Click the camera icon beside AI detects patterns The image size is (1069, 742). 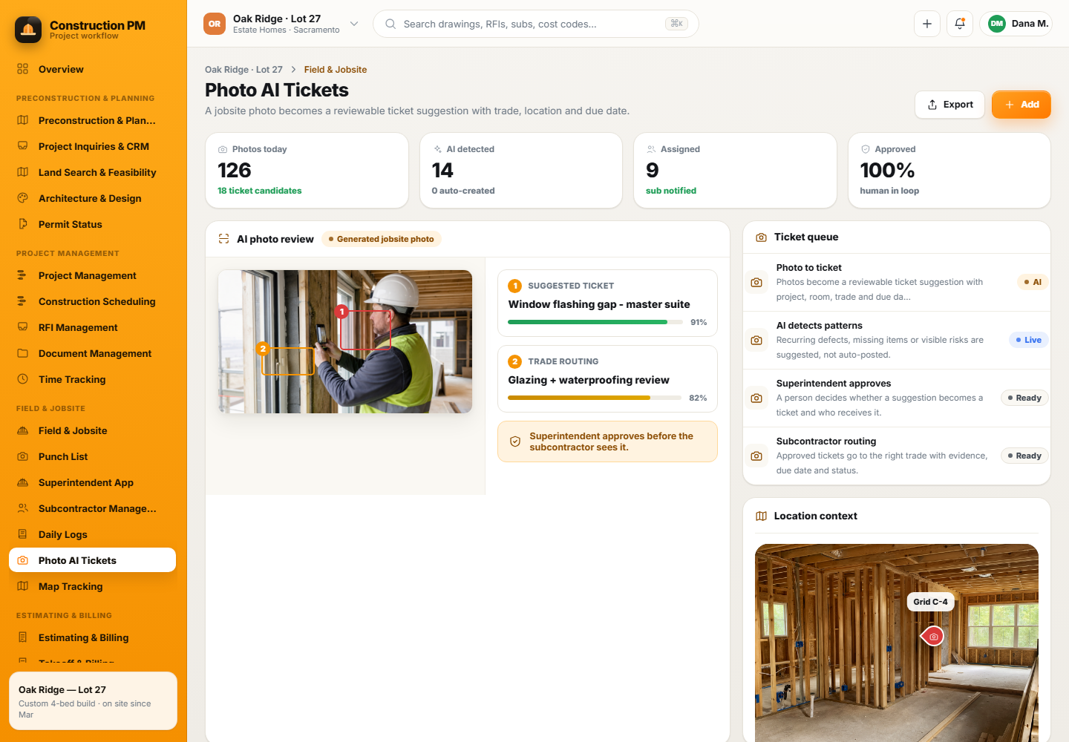point(756,340)
